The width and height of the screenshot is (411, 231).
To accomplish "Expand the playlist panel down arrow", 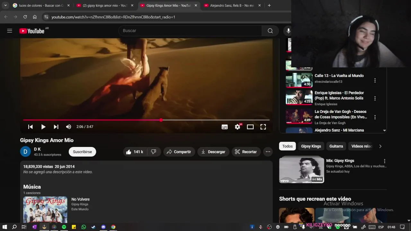I will click(384, 131).
